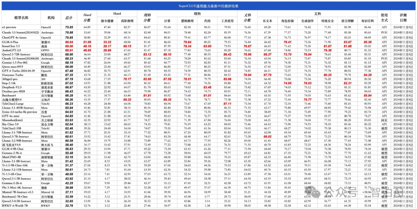Screen dimensions: 417x209
Task: Select model name 'Sky-Chat-3.0'
Action: [10, 124]
